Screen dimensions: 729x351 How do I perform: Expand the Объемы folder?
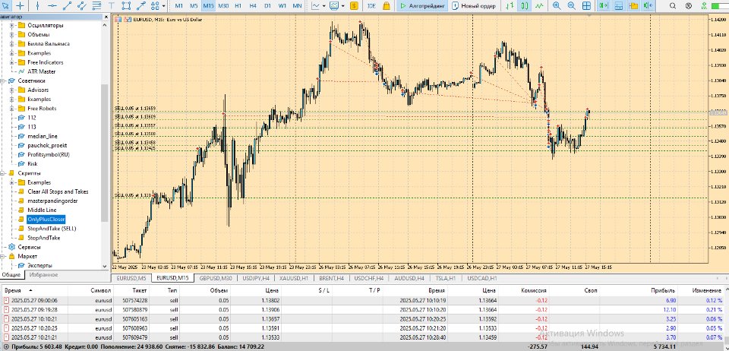point(11,34)
